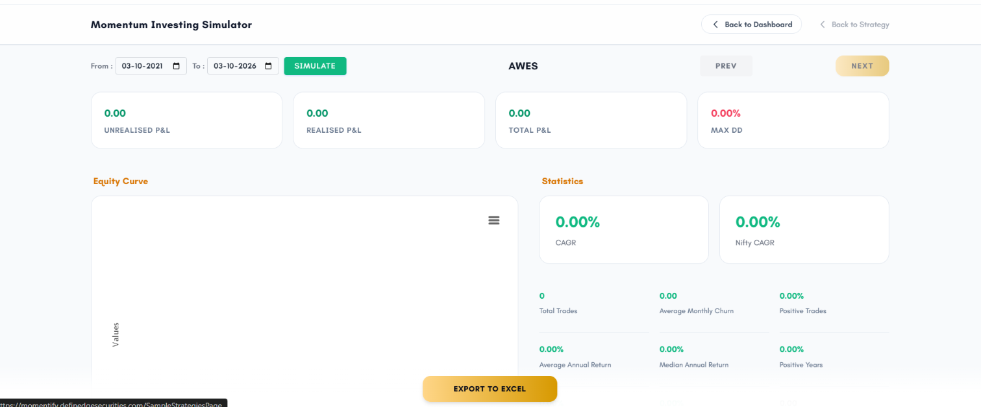Select the Unrealised P&L card label
Viewport: 981px width, 407px height.
tap(137, 130)
